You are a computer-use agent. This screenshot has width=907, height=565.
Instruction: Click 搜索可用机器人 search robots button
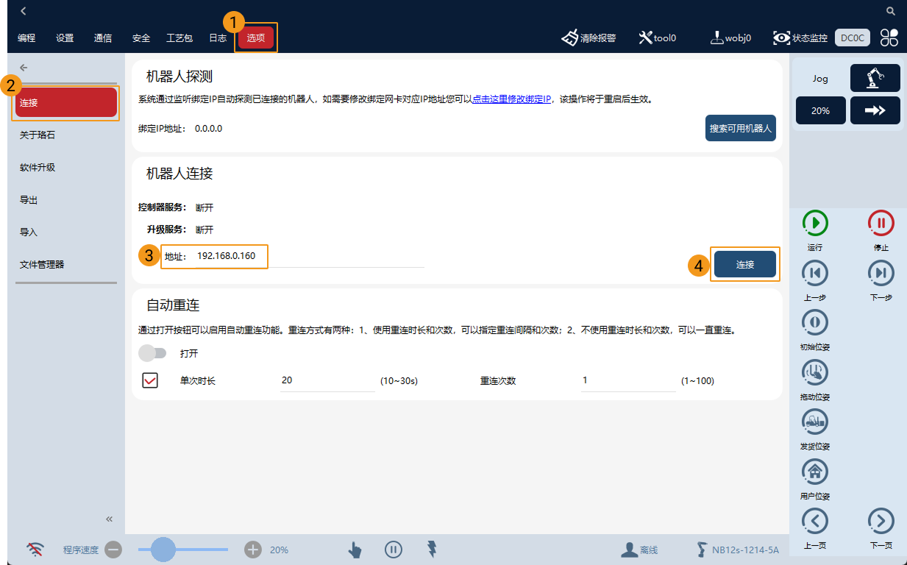coord(741,128)
